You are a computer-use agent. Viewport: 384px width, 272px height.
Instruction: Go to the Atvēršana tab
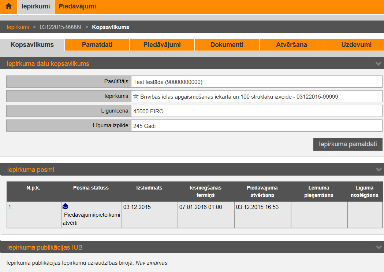coord(291,45)
